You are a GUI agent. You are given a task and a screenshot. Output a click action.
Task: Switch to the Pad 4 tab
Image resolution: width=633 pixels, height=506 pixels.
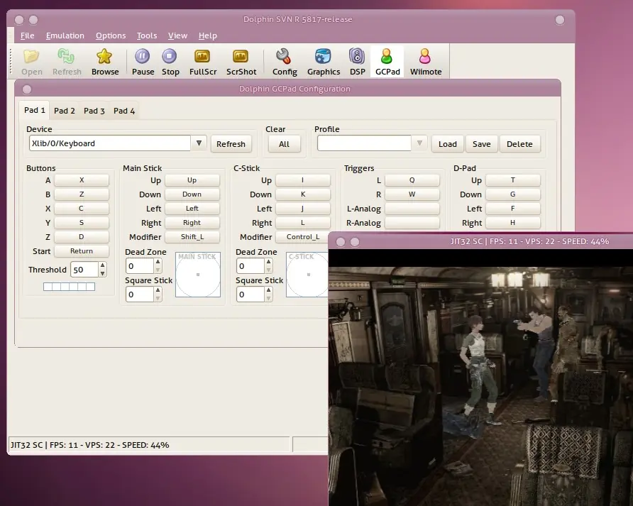tap(124, 111)
